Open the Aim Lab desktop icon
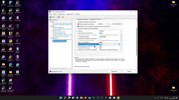Viewport: 179px width, 100px height. pyautogui.click(x=11, y=65)
